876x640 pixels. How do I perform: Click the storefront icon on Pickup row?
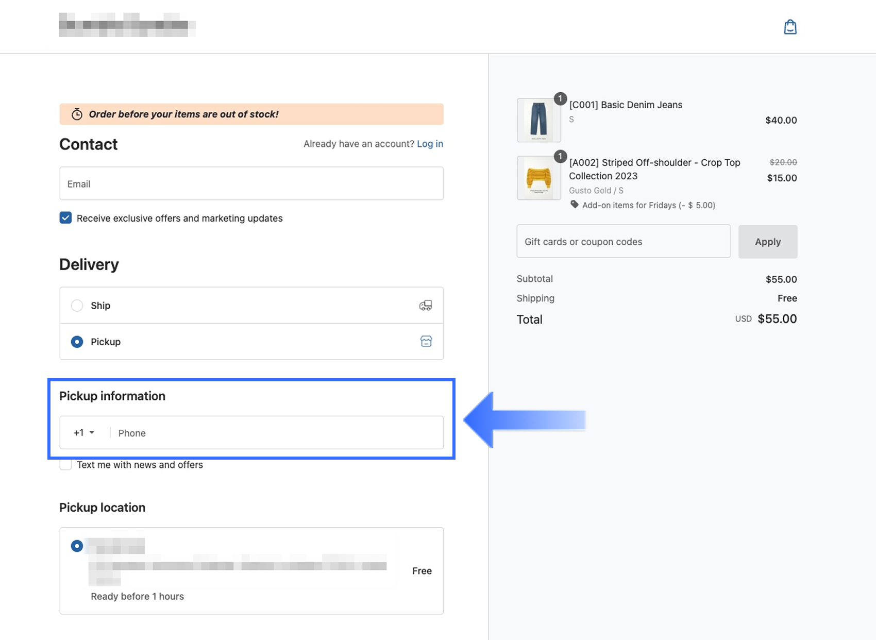[426, 341]
